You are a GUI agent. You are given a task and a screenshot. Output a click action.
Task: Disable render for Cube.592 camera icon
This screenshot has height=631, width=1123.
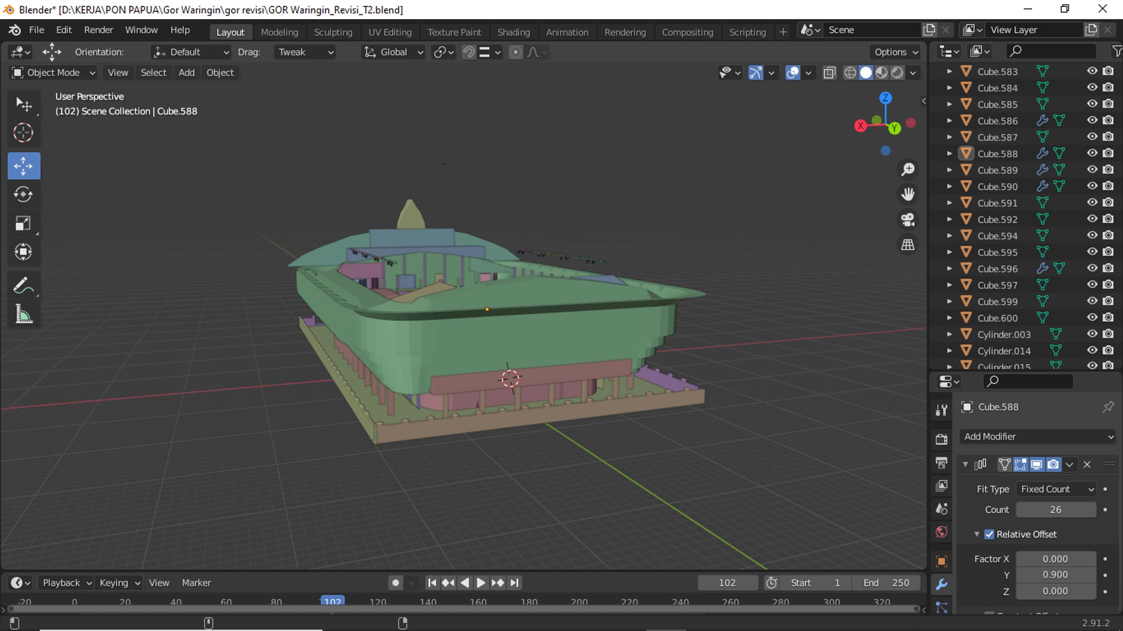(1108, 219)
